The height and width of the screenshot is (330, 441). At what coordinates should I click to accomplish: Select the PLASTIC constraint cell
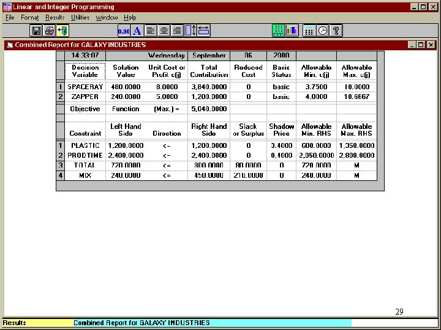(x=85, y=145)
